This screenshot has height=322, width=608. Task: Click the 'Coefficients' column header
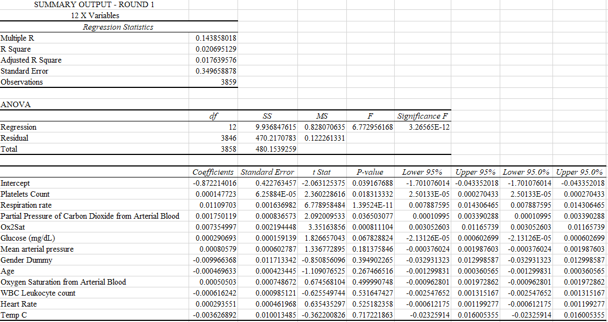point(213,172)
